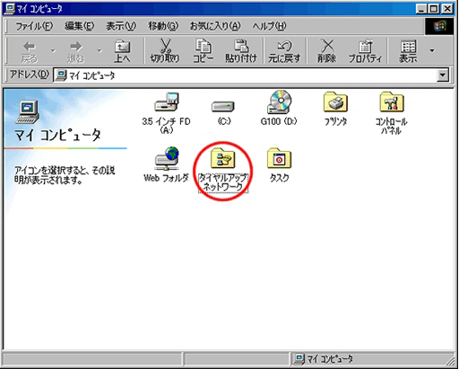The width and height of the screenshot is (459, 369).
Task: Click the 貼り付け paste toolbar button
Action: pyautogui.click(x=241, y=51)
